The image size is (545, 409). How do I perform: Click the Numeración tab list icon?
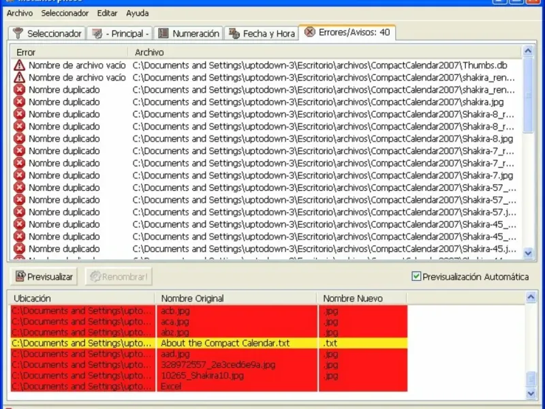coord(163,33)
